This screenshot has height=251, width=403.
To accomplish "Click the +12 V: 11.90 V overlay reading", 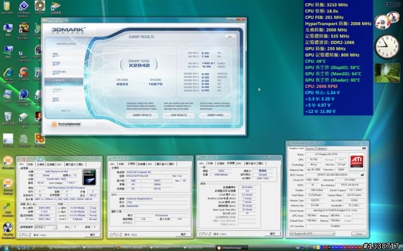I will (321, 112).
